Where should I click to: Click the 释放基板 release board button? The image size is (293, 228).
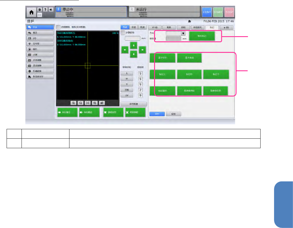point(135,112)
